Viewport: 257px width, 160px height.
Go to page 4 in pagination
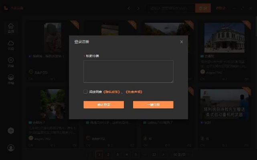coord(127,154)
